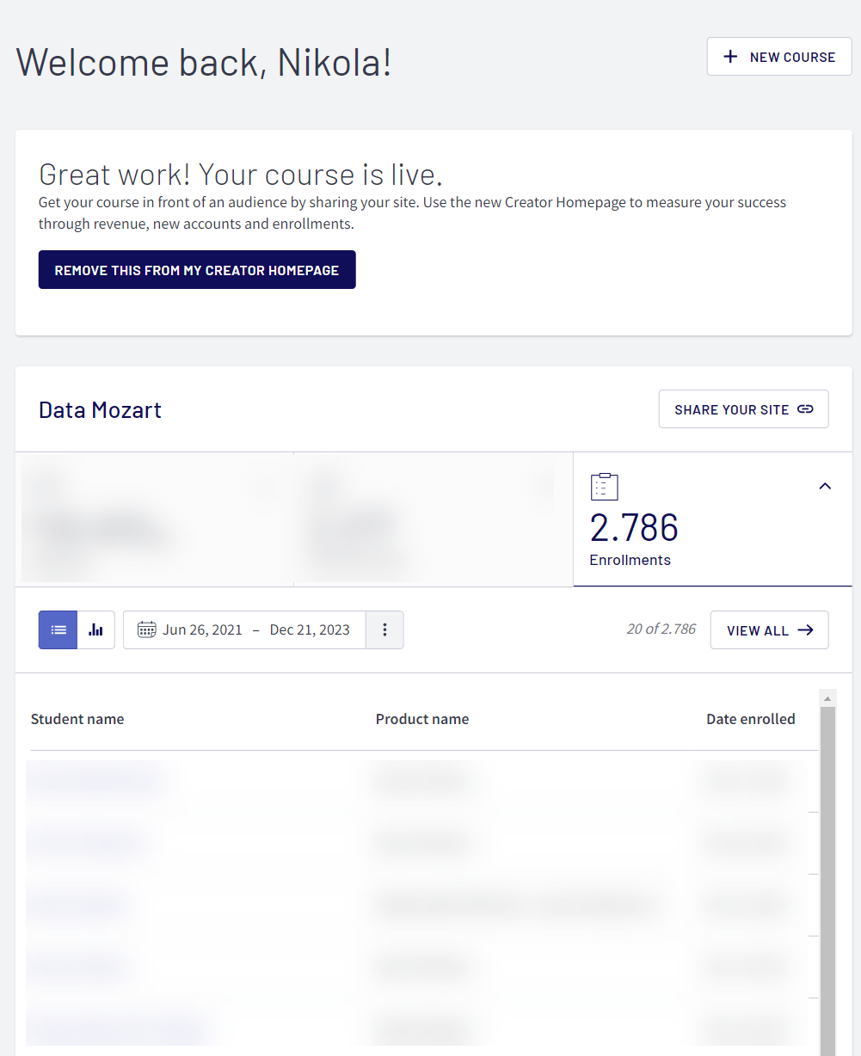Click the calendar icon in date filter
Screen dimensions: 861x1056
(148, 629)
